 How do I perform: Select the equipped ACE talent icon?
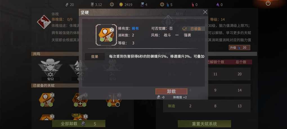click(x=80, y=117)
